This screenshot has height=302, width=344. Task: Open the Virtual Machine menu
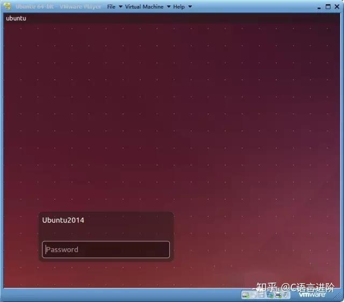(144, 7)
